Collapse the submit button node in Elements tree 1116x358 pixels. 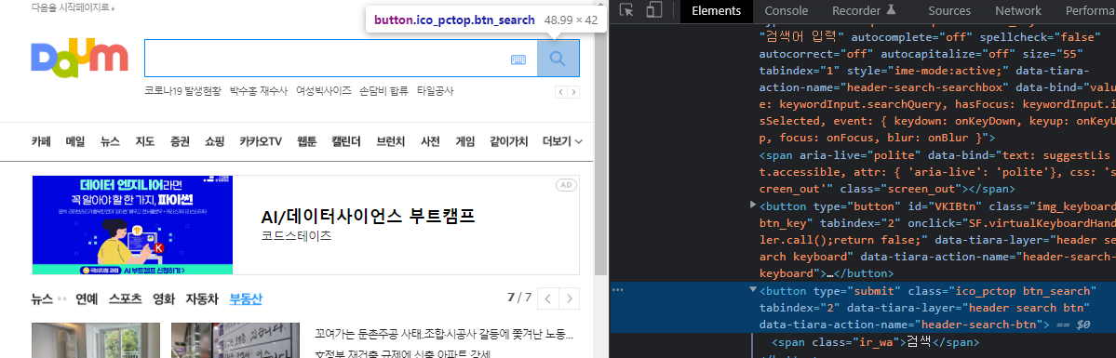coord(754,290)
